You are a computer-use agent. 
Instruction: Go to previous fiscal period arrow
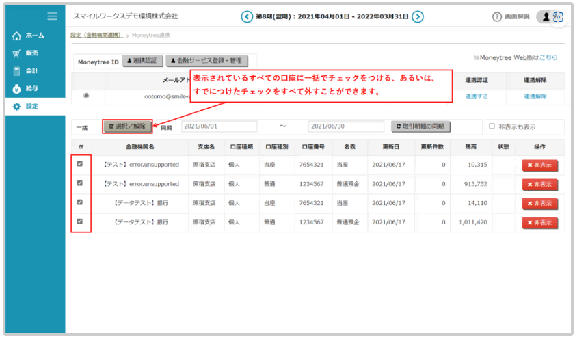(x=247, y=16)
